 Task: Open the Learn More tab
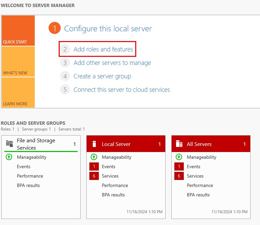tap(18, 92)
